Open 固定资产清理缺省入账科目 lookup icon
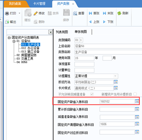This screenshot has height=140, width=142. 137,124
